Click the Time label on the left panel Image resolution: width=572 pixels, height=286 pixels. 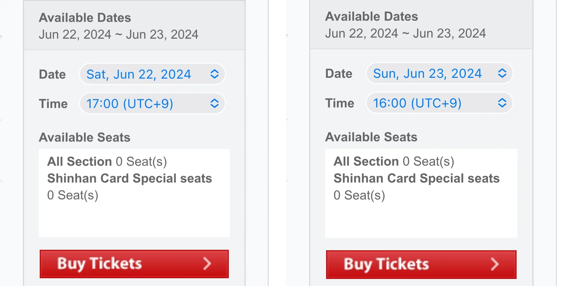point(53,104)
